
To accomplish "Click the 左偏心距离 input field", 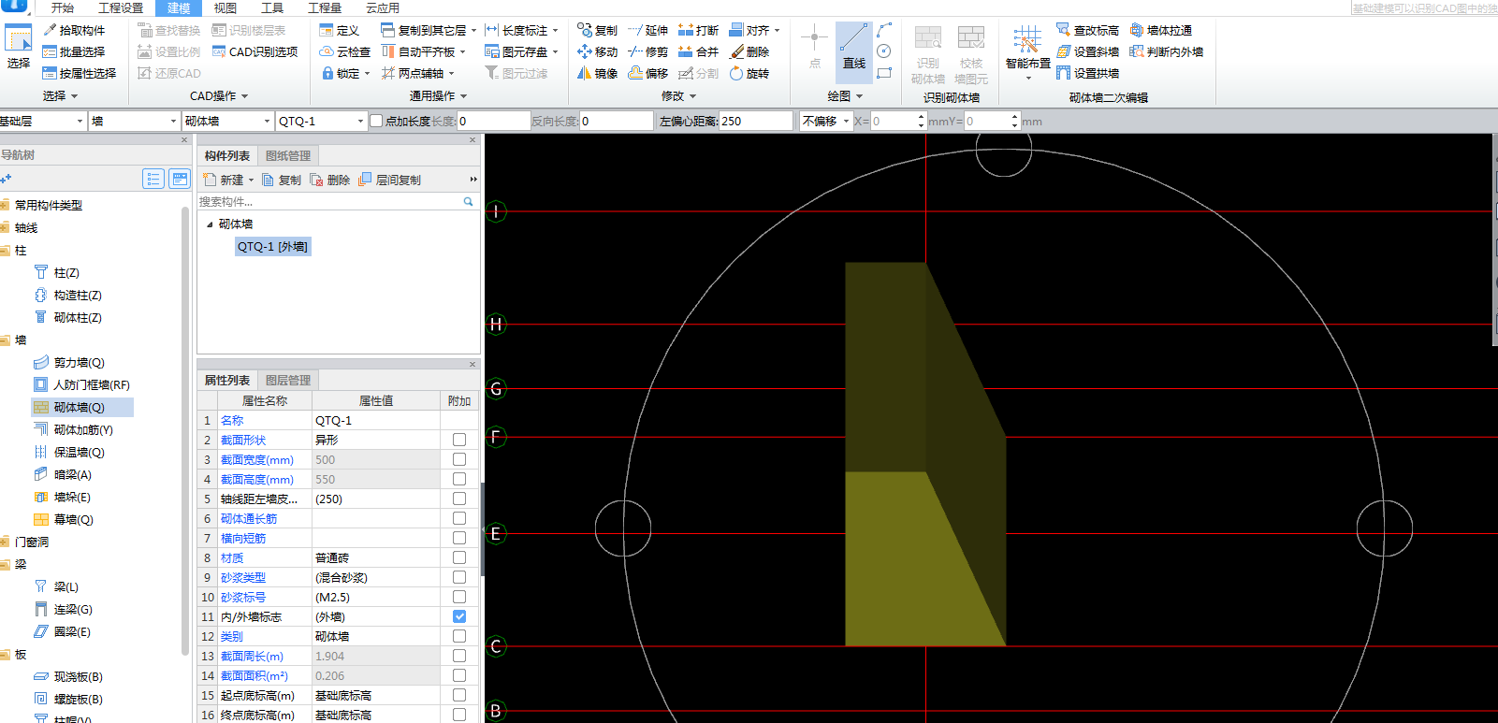I will (756, 121).
